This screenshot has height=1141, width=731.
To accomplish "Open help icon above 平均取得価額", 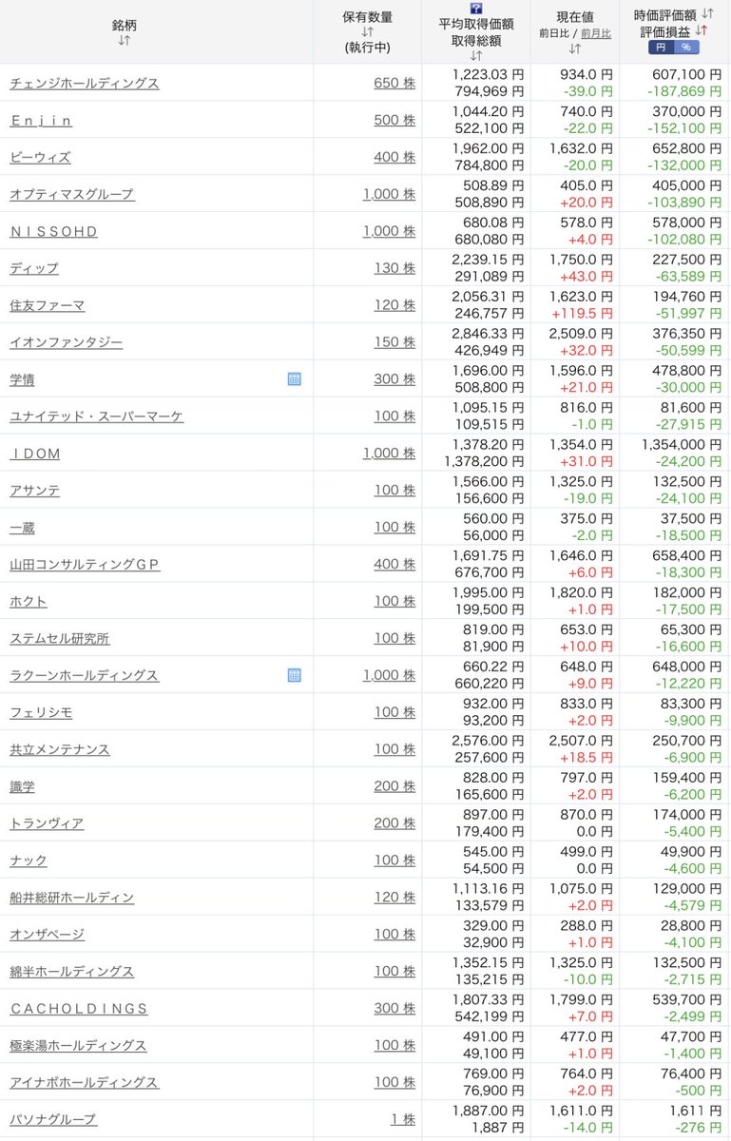I will pos(476,8).
